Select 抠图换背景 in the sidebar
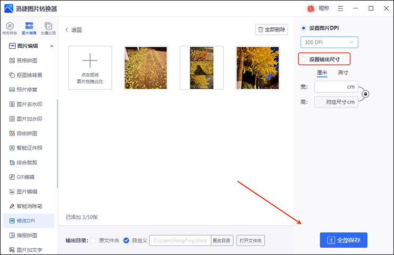The height and width of the screenshot is (255, 394). [x=26, y=75]
